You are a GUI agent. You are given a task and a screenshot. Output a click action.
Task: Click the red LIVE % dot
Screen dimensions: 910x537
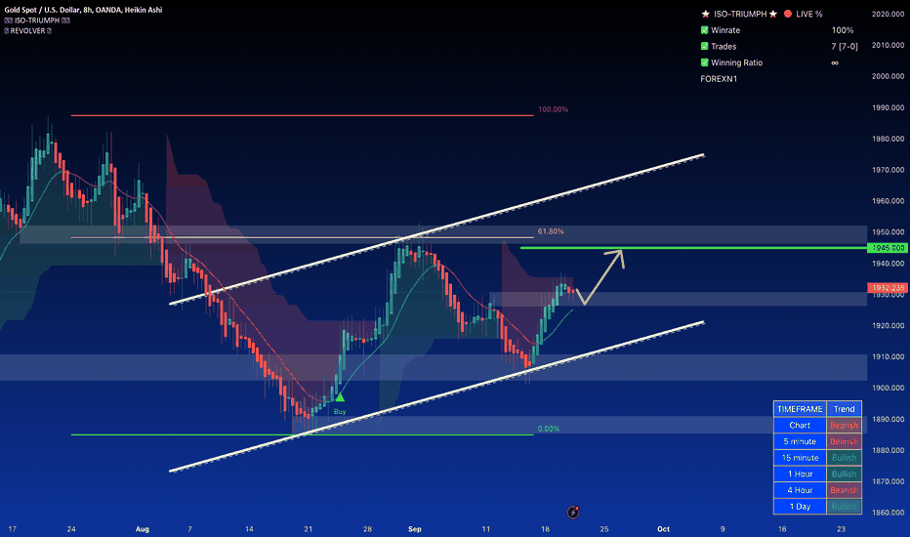click(788, 14)
